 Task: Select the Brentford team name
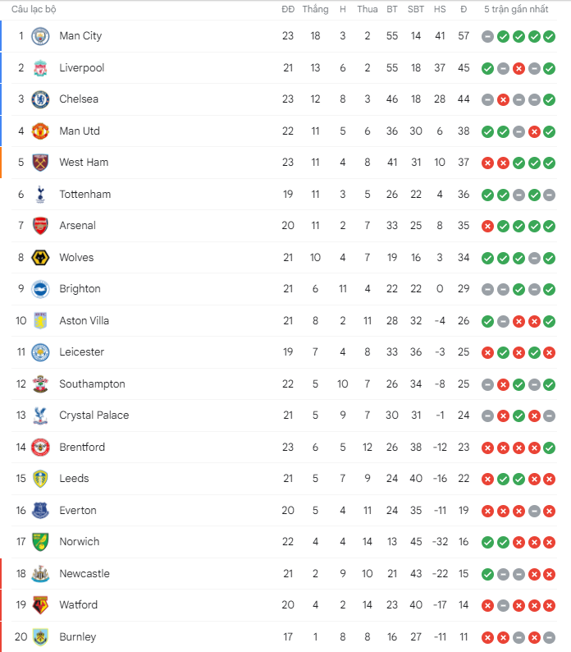pos(82,447)
